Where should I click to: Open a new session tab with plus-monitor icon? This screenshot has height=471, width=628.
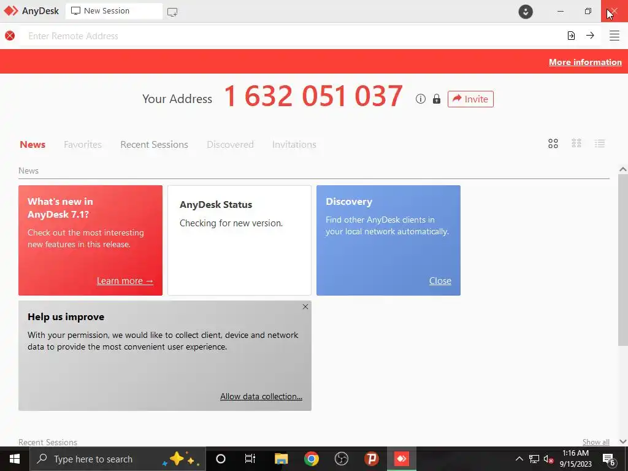(x=172, y=12)
